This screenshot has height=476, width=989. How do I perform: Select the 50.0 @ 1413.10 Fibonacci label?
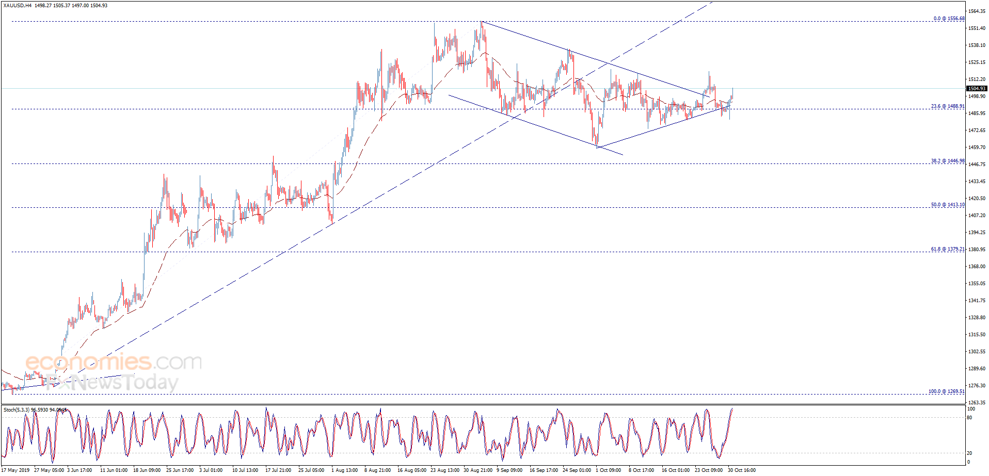[948, 205]
